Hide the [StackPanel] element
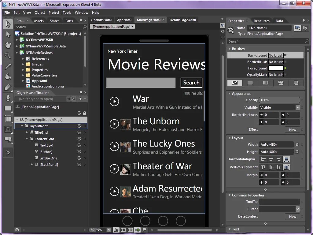 (79, 165)
